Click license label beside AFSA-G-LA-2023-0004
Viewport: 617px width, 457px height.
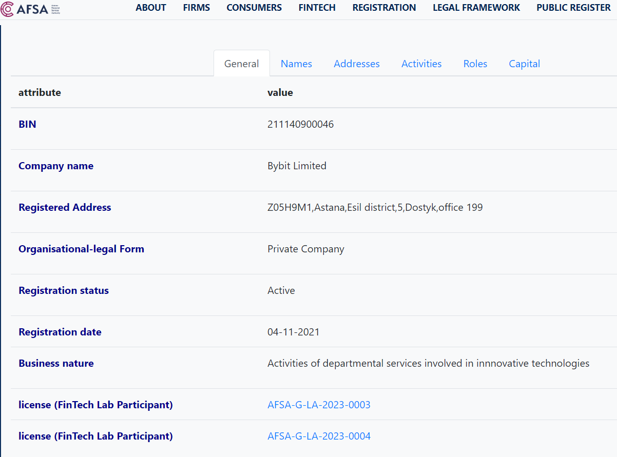tap(95, 436)
